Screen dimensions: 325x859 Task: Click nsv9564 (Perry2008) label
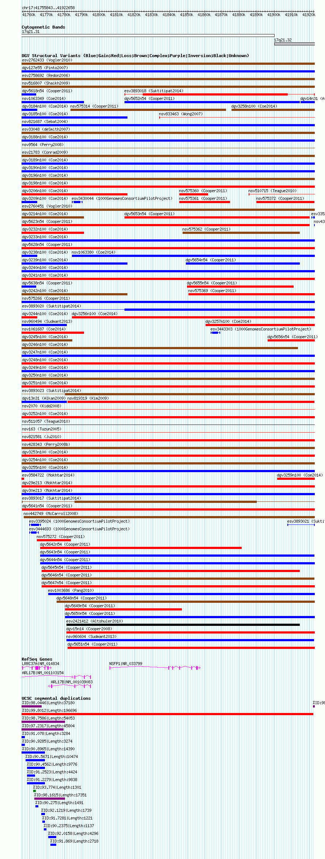point(43,145)
